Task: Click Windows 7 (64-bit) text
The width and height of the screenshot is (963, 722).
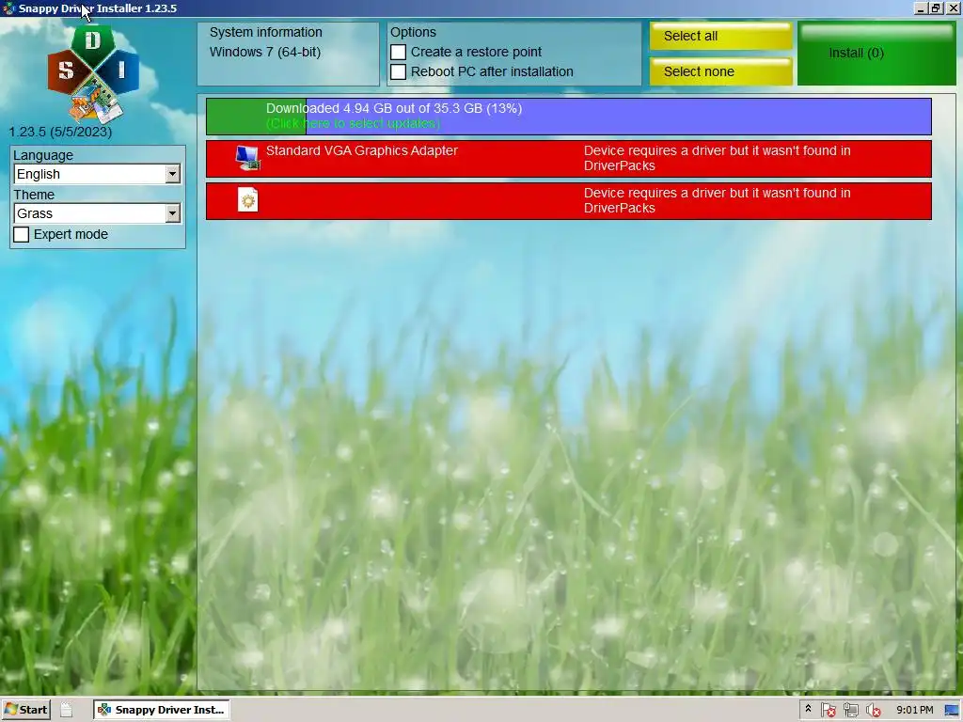Action: pyautogui.click(x=265, y=53)
